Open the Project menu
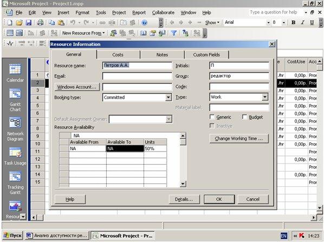 119,12
